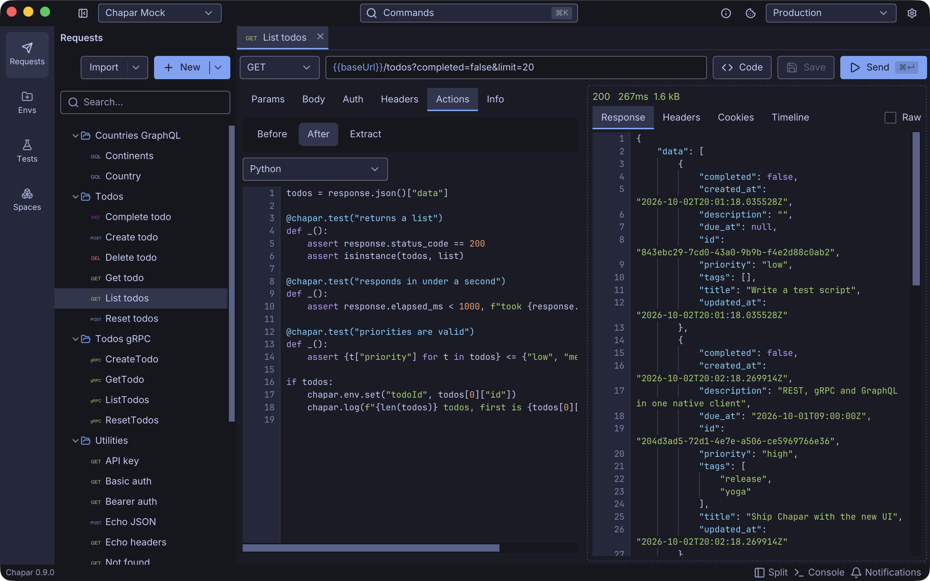The image size is (930, 581).
Task: Click the Send play button
Action: coord(883,67)
